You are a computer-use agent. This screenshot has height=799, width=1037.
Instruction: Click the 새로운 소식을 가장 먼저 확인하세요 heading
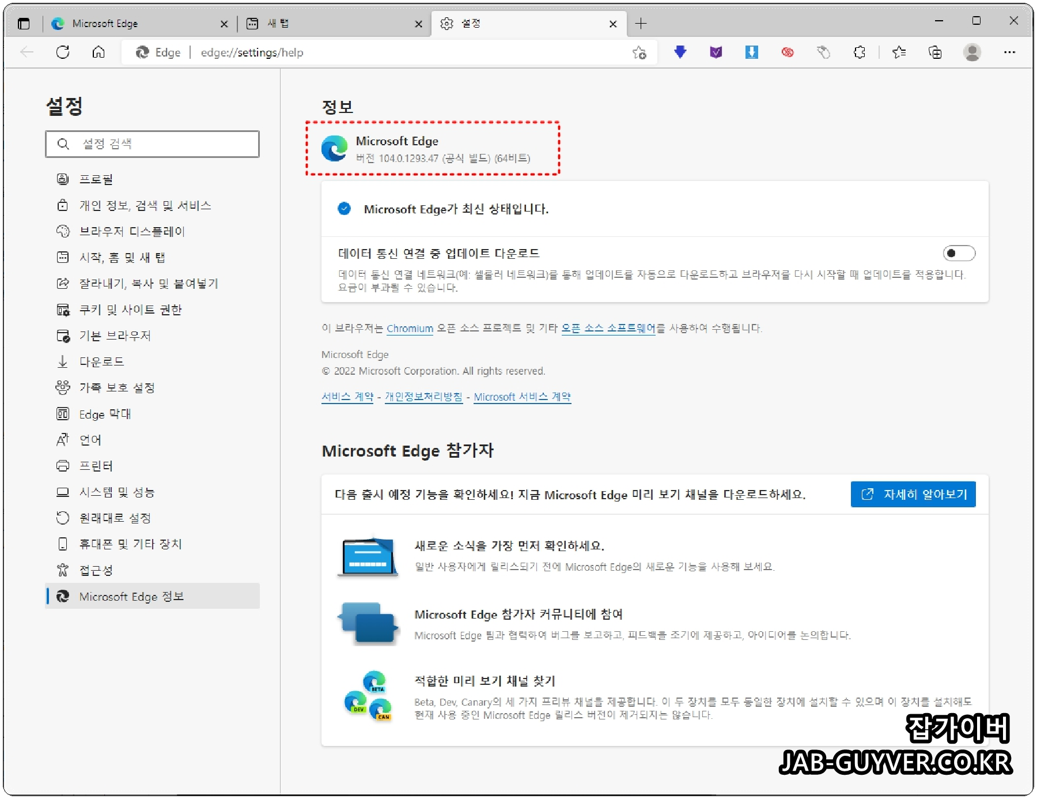click(509, 545)
